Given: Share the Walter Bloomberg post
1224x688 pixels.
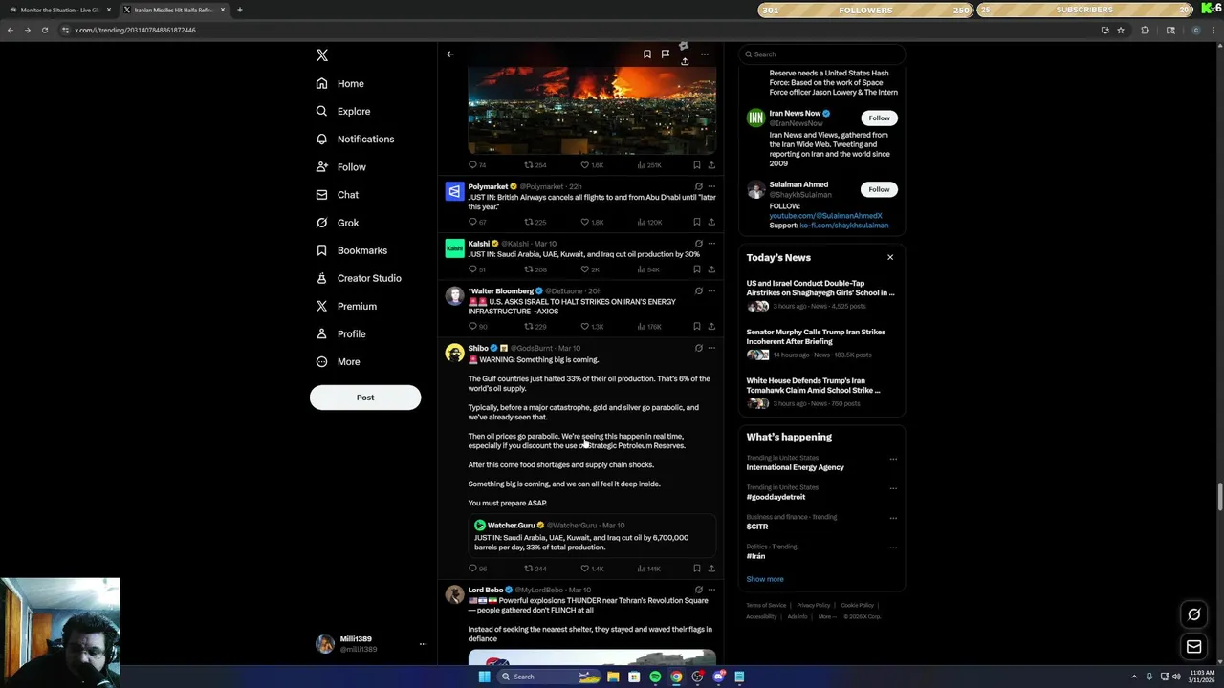Looking at the screenshot, I should [711, 327].
